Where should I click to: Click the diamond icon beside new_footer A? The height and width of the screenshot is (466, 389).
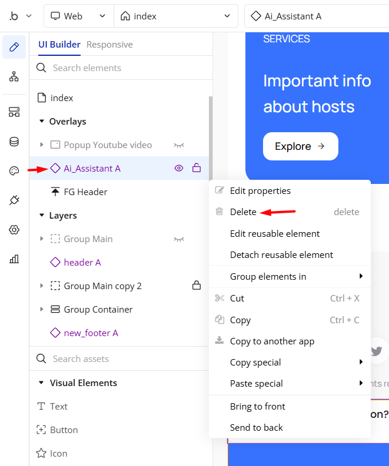click(55, 333)
